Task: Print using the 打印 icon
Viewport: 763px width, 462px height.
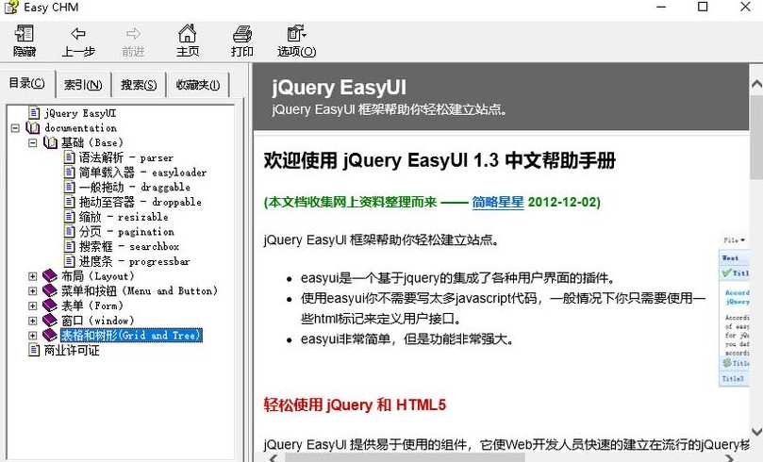Action: click(241, 34)
